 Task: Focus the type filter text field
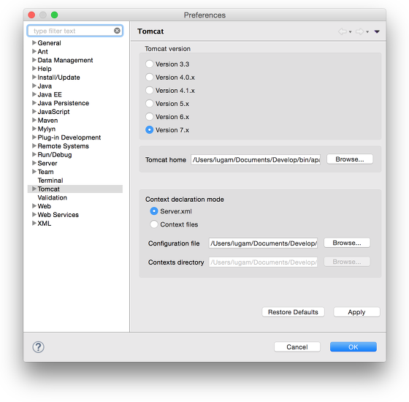pos(74,31)
